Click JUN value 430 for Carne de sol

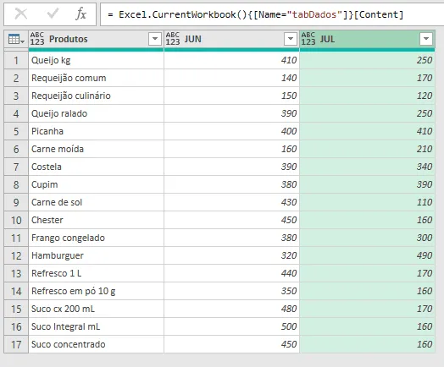pos(231,202)
